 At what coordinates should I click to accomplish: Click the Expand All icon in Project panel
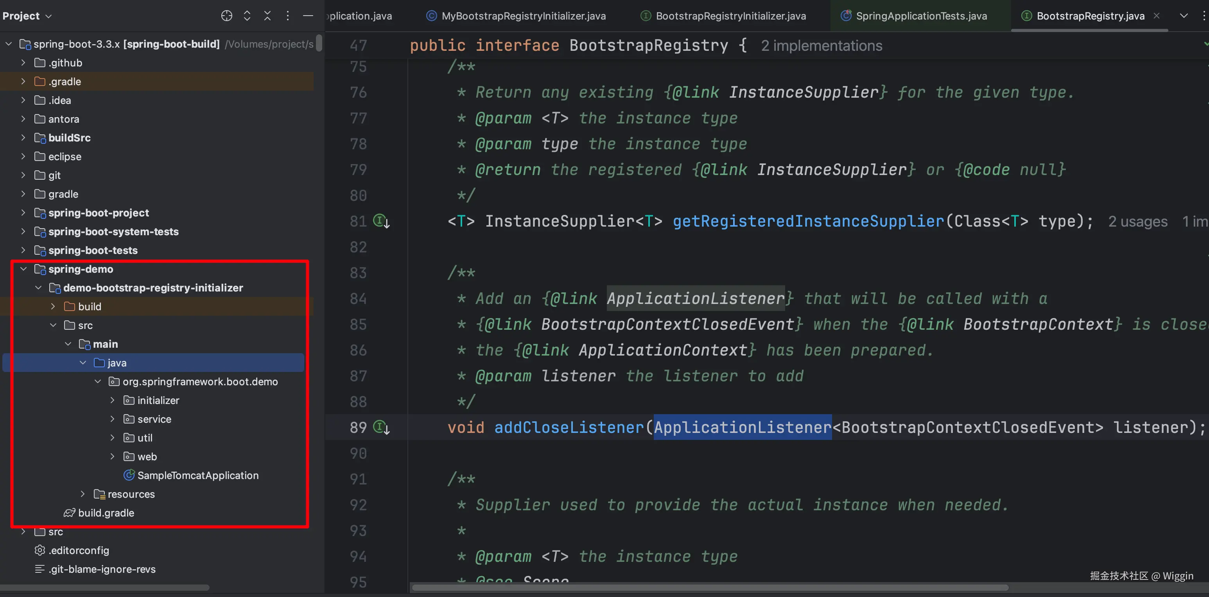coord(248,16)
